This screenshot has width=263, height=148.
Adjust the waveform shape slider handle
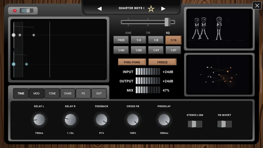167,22
